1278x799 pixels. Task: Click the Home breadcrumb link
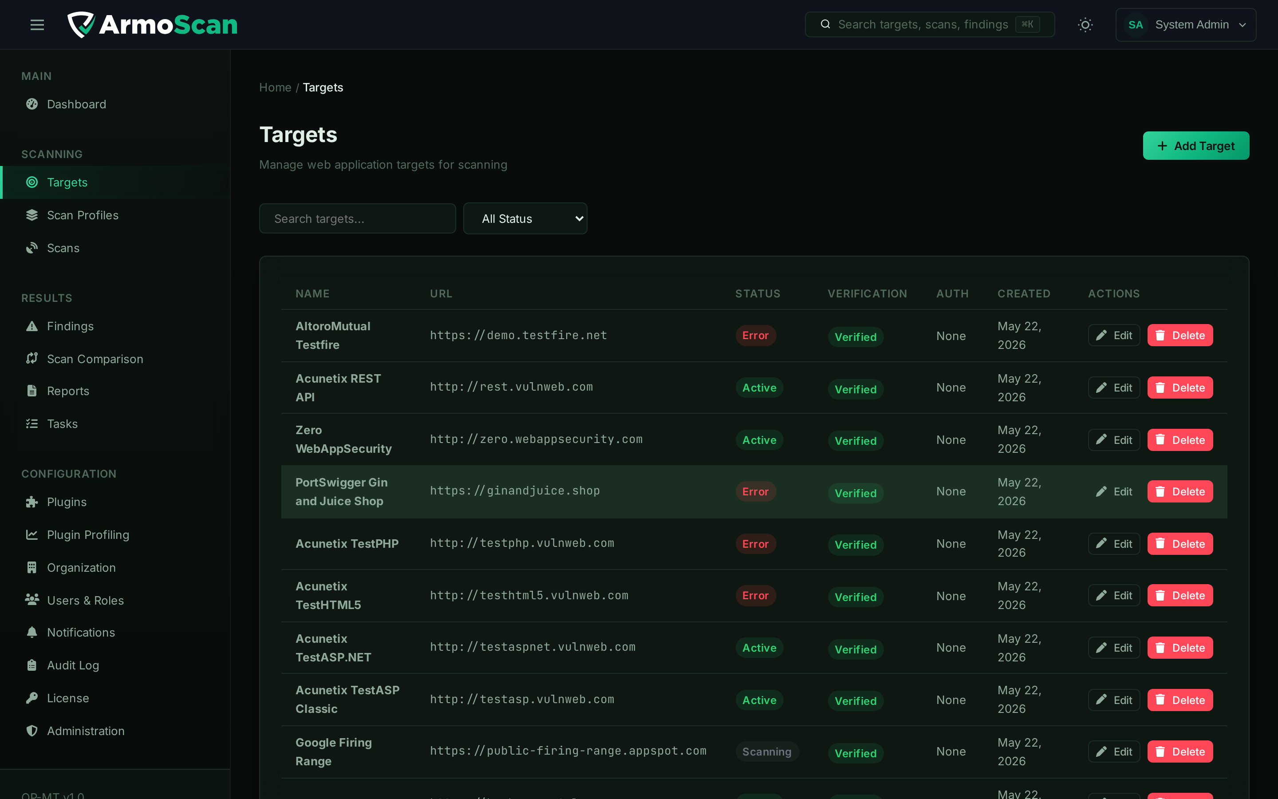click(275, 87)
